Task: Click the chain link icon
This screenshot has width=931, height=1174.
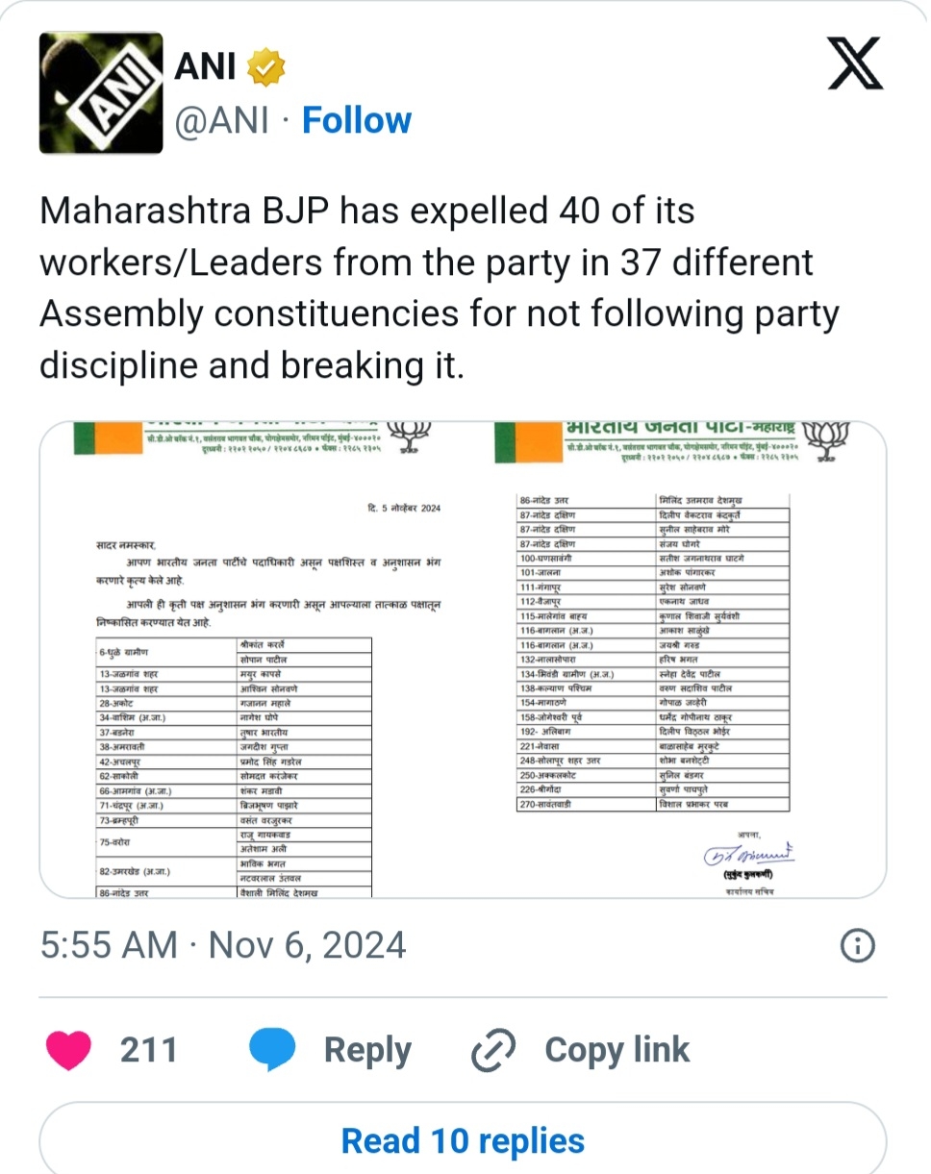Action: click(x=493, y=1050)
